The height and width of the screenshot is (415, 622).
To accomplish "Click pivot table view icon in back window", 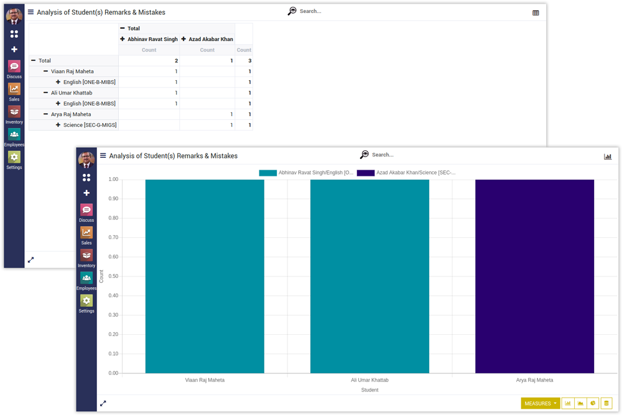I will (x=536, y=12).
